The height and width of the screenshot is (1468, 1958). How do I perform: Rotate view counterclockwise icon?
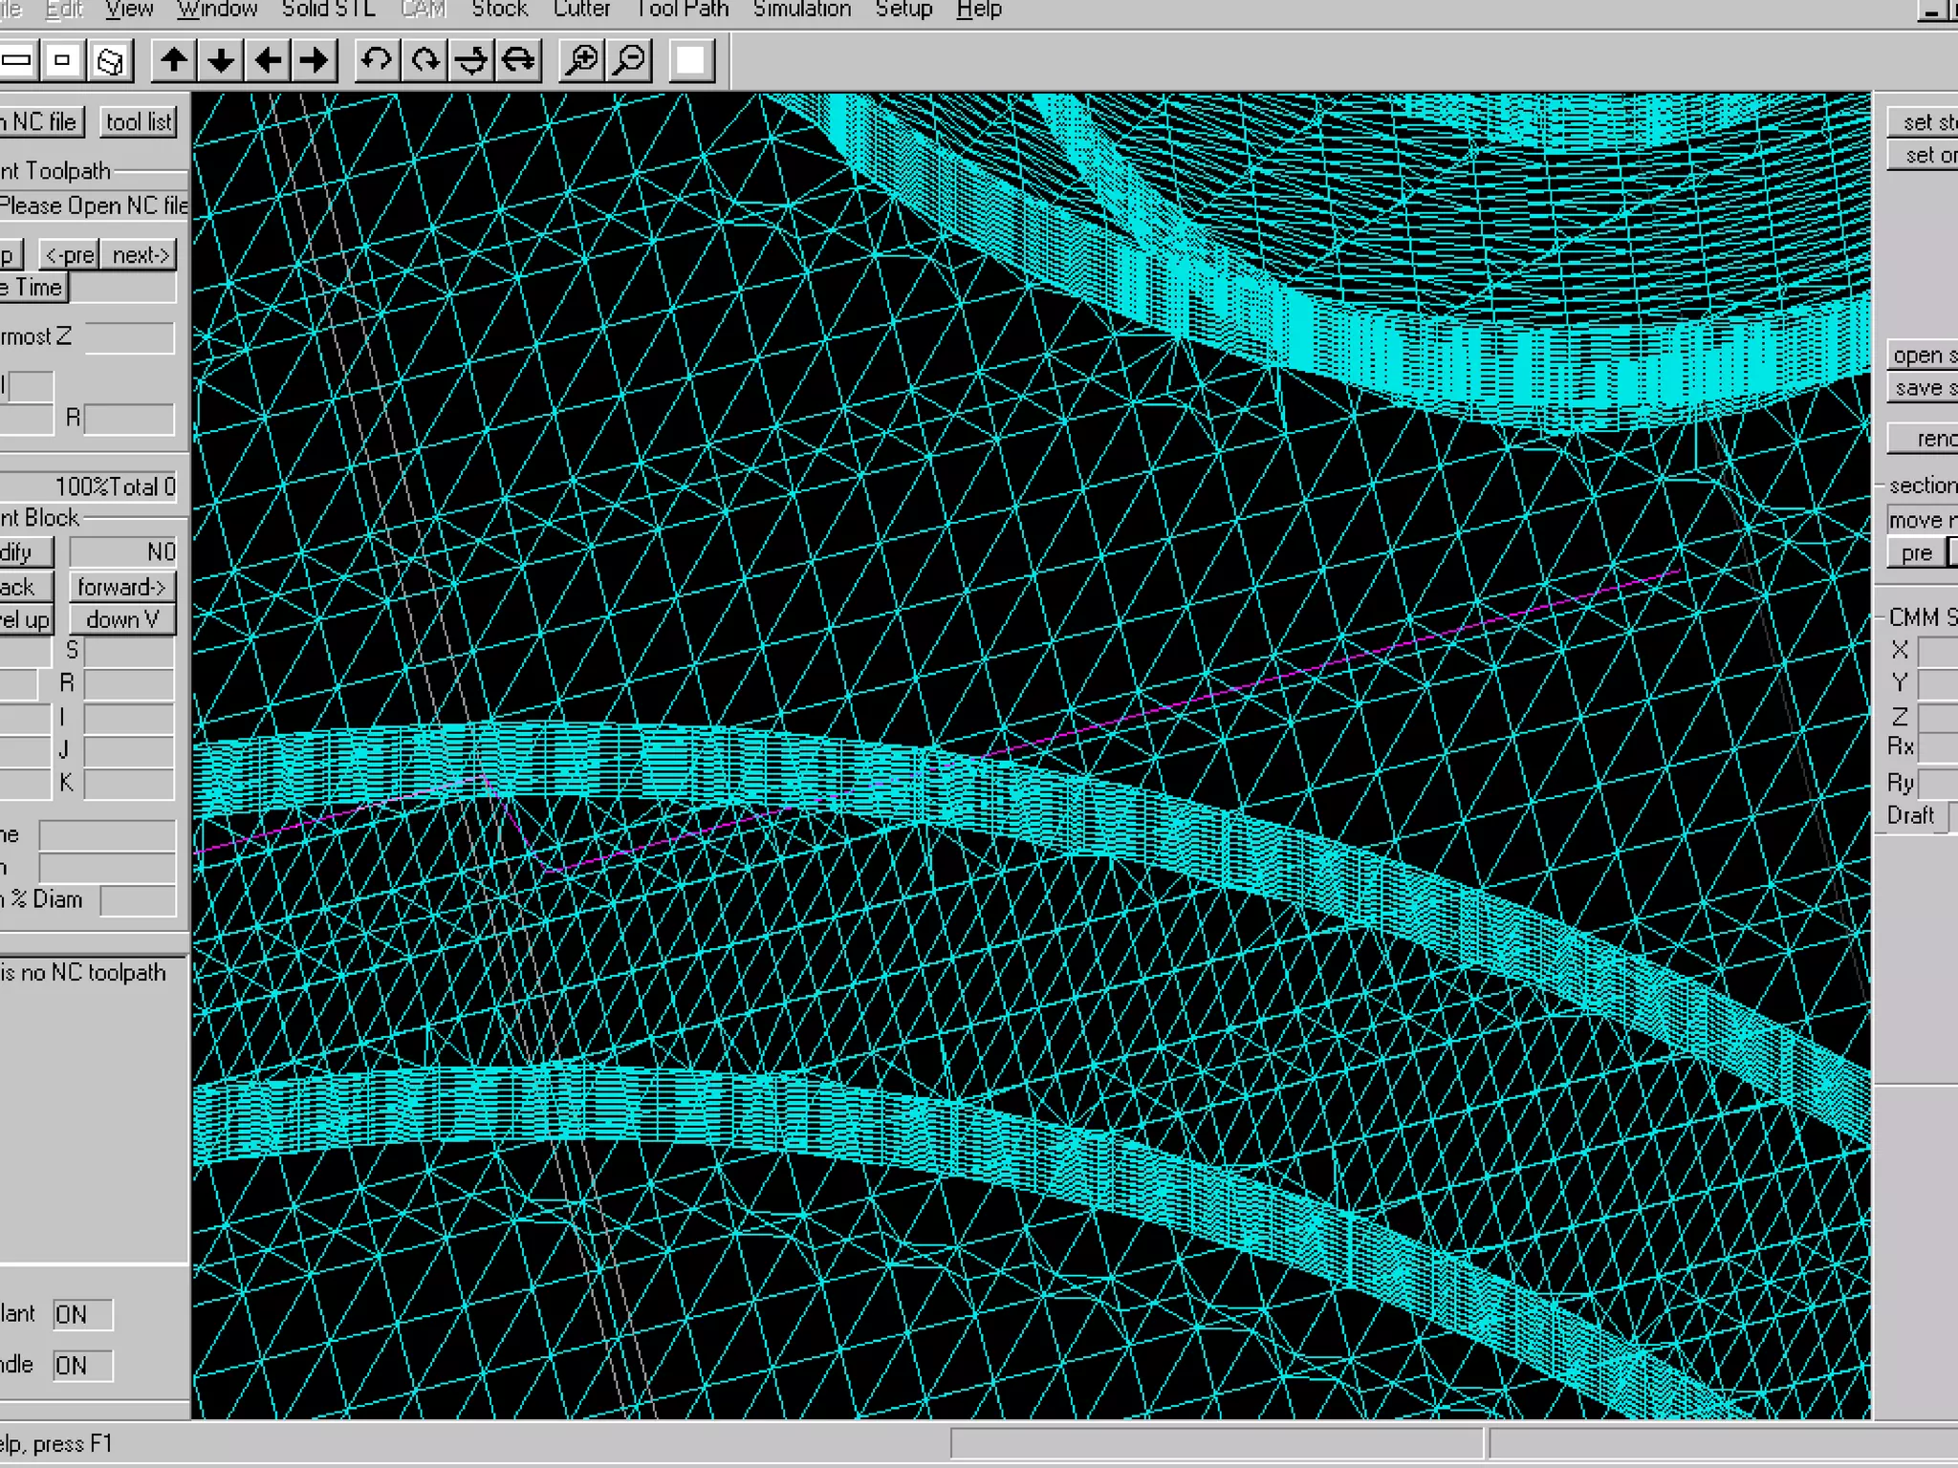pos(377,61)
